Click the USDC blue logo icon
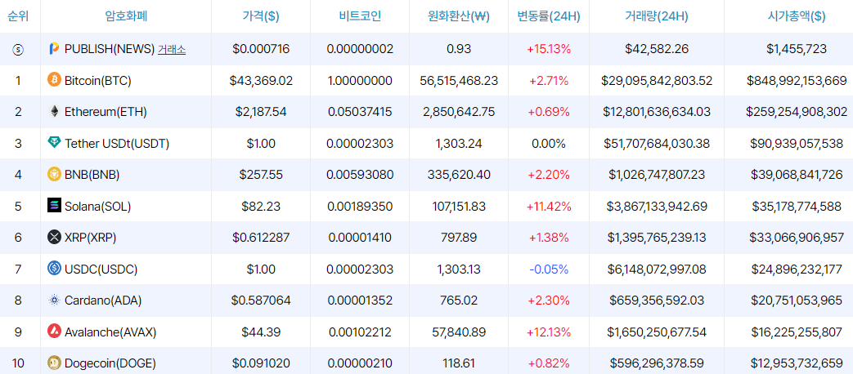The width and height of the screenshot is (853, 374). (55, 268)
